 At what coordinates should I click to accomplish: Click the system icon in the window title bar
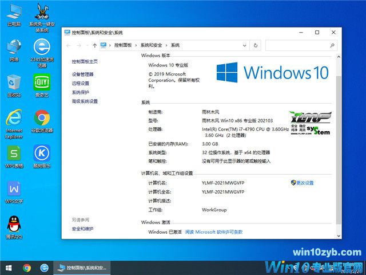67,32
